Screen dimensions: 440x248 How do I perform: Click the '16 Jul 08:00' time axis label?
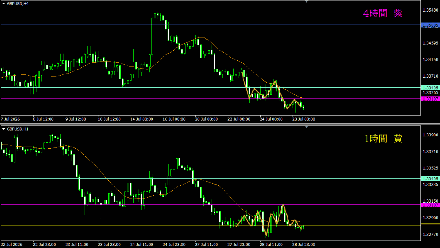point(174,119)
